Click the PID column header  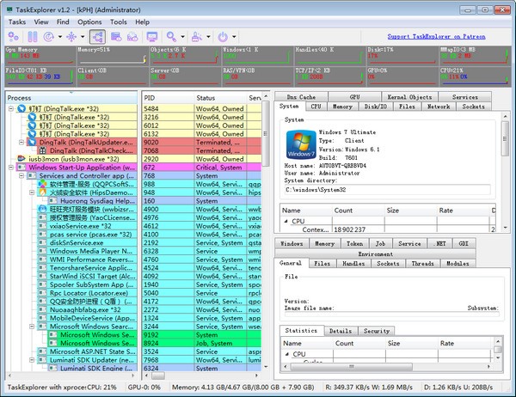pyautogui.click(x=150, y=98)
